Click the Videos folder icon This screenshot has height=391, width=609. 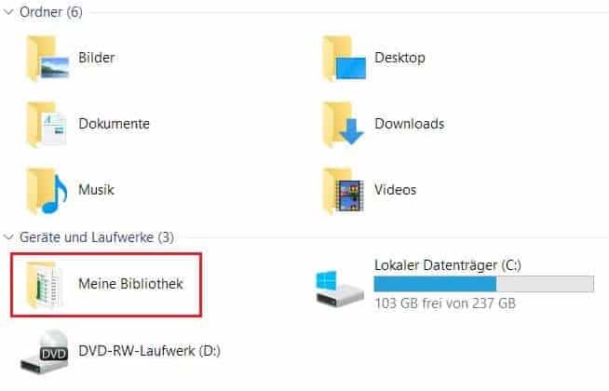(344, 190)
